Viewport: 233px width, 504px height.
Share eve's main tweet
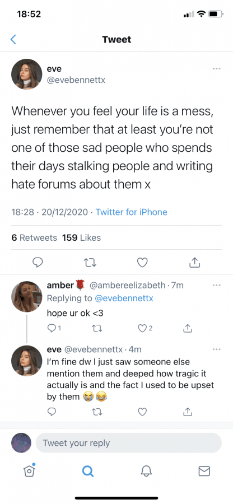[x=194, y=263]
